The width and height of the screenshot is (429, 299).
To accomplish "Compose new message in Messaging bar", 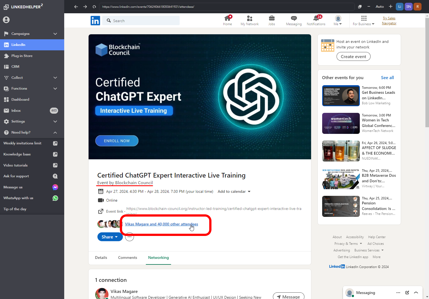I will click(x=407, y=293).
